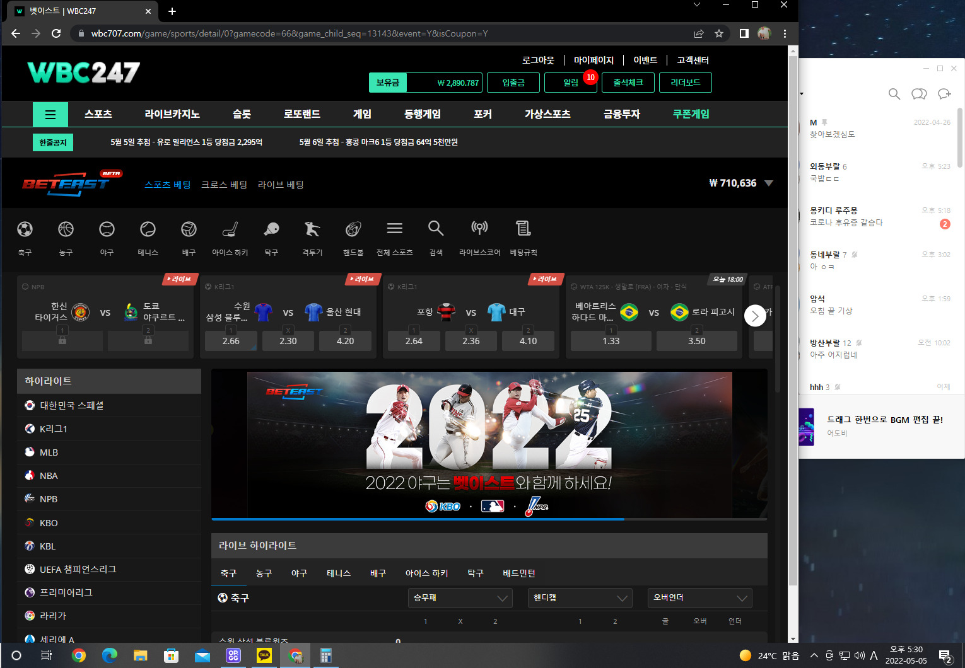Select the ice hockey (아이스 하키) icon
The width and height of the screenshot is (965, 668).
pos(230,229)
